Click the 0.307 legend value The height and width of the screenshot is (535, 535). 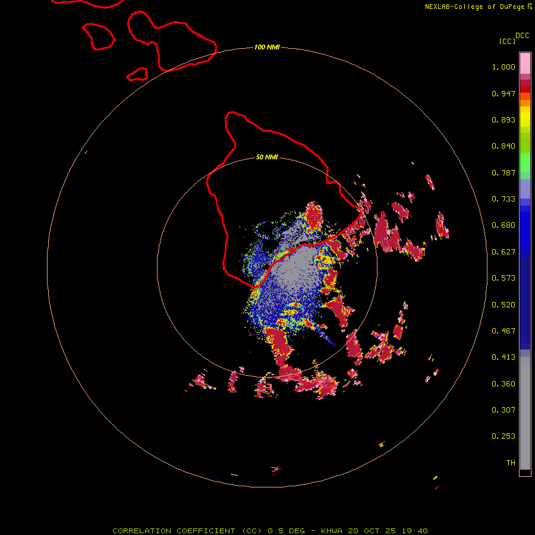(x=503, y=410)
